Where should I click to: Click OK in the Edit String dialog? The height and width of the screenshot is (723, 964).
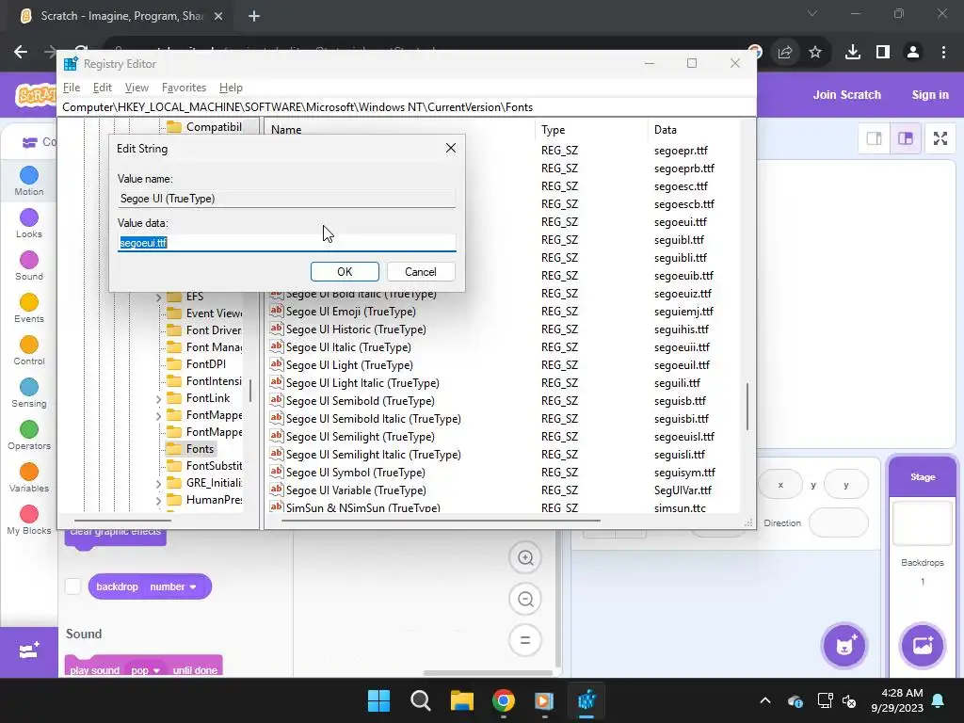[345, 272]
